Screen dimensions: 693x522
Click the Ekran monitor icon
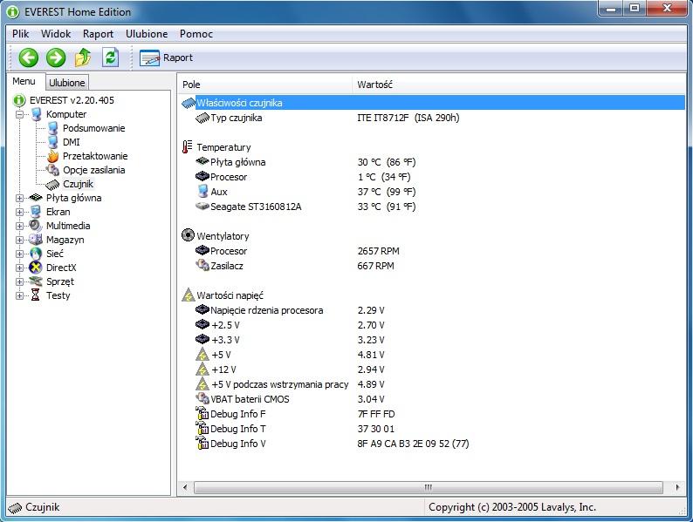(36, 212)
